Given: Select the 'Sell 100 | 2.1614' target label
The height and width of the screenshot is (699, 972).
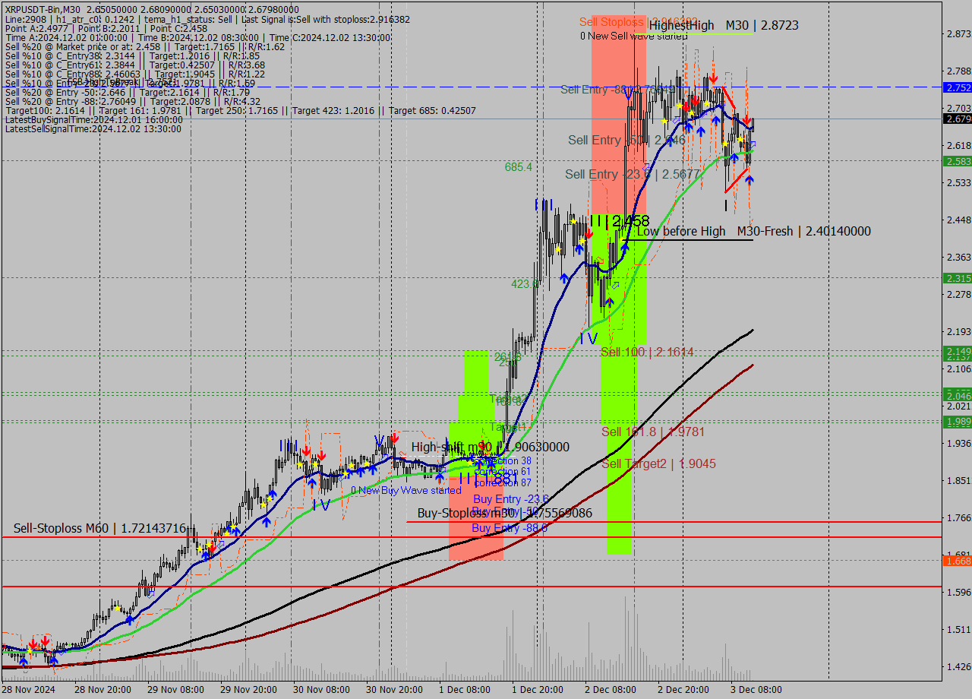Looking at the screenshot, I should [x=647, y=353].
